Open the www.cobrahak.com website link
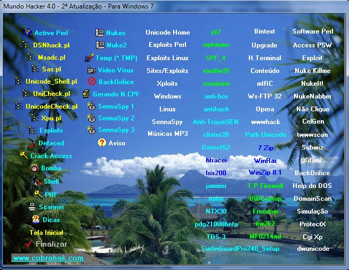Screen dimensions: 349x270 tap(48, 258)
